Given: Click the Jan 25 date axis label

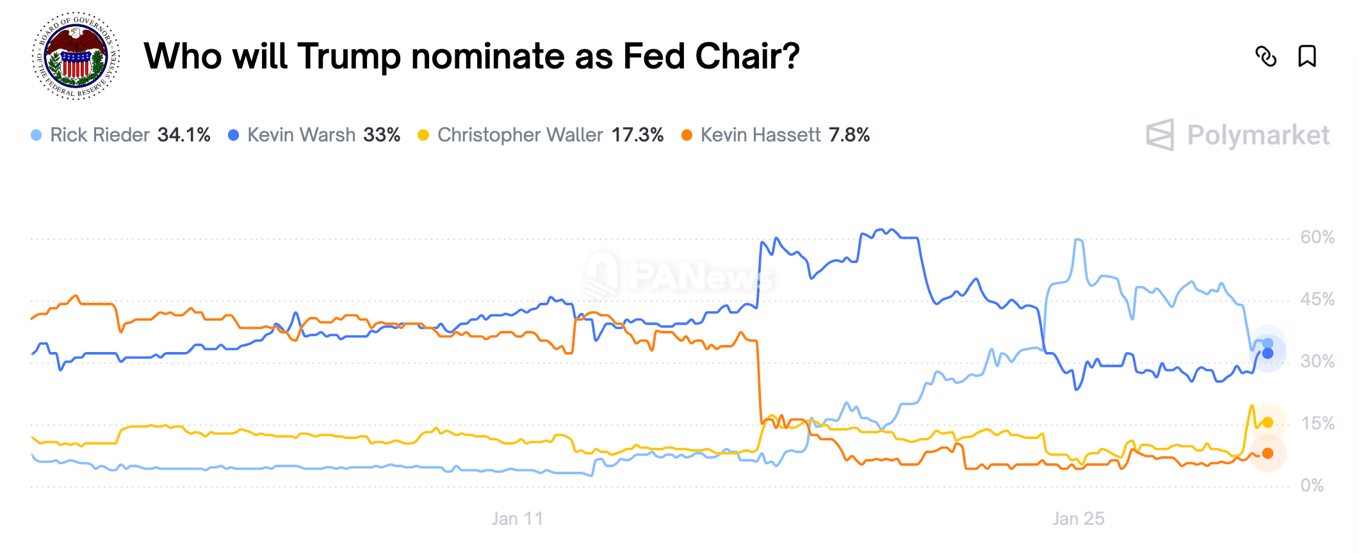Looking at the screenshot, I should pos(1078,518).
